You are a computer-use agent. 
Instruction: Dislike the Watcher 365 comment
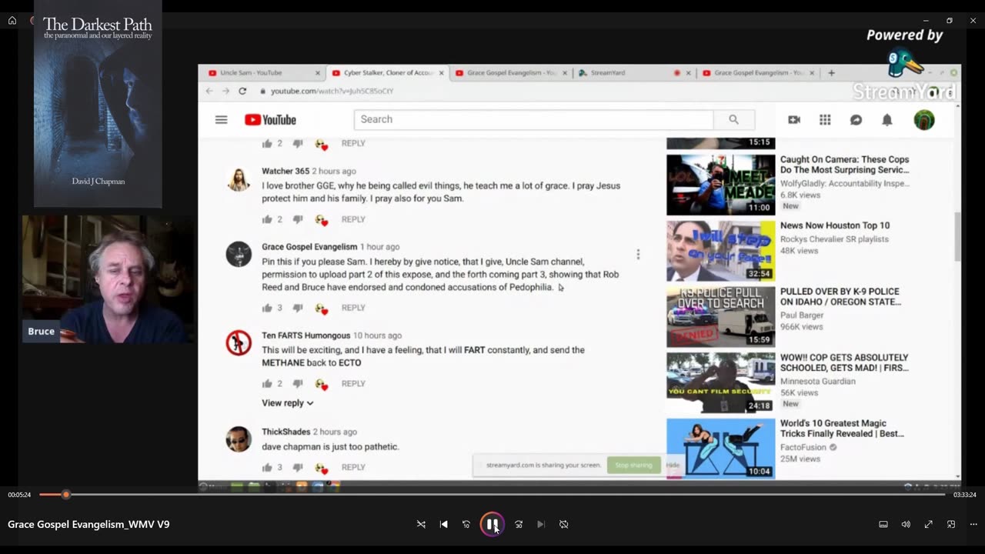(298, 219)
